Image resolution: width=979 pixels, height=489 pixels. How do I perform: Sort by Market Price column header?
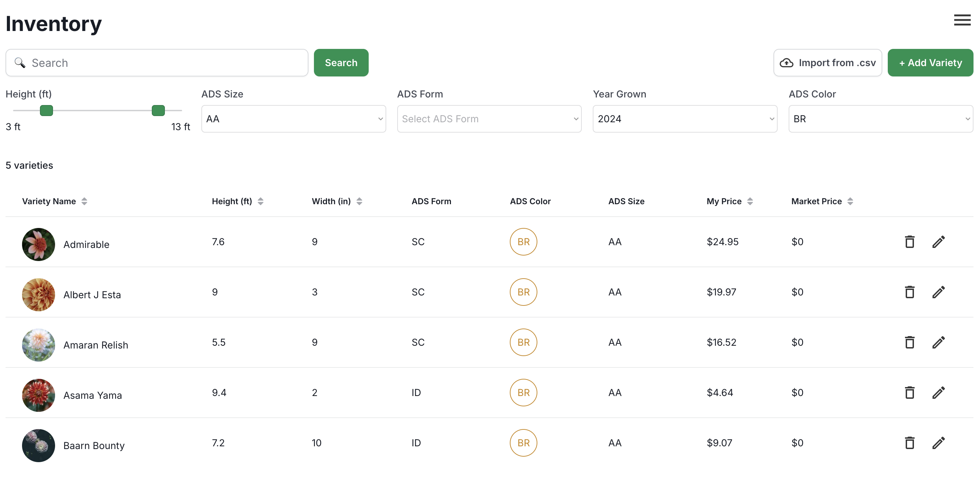(x=850, y=201)
